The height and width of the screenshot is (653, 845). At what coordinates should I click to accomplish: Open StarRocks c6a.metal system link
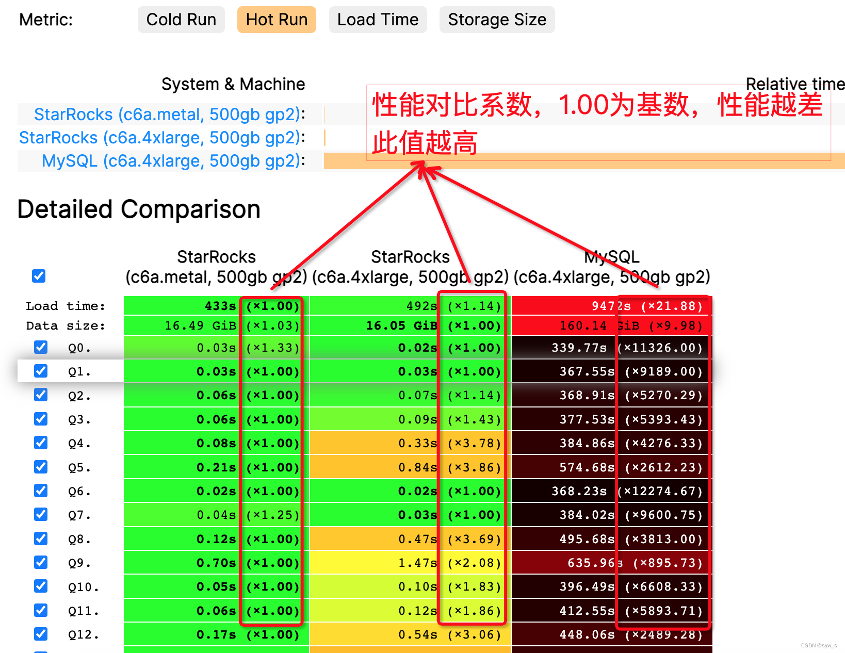pos(167,114)
